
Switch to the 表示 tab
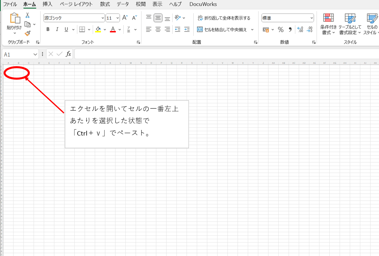click(x=157, y=4)
